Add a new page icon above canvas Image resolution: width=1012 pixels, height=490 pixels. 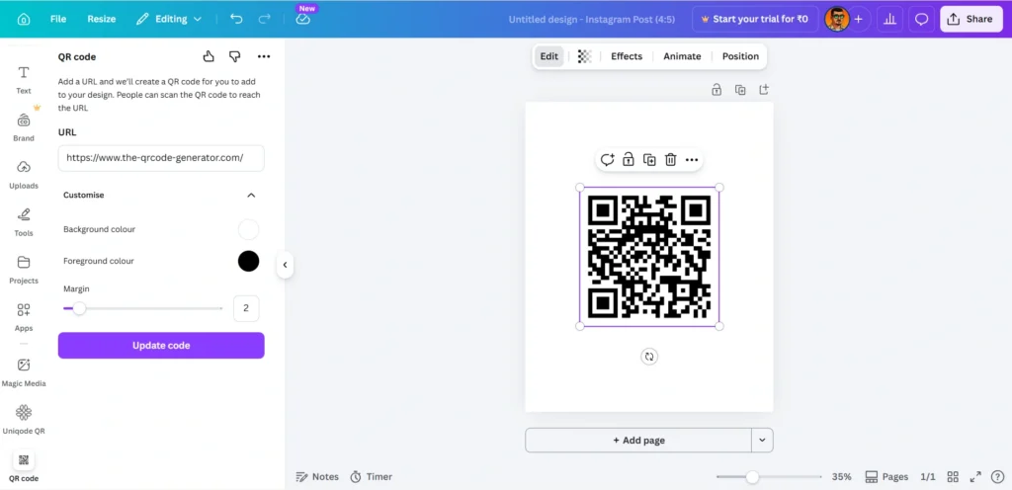(x=764, y=90)
